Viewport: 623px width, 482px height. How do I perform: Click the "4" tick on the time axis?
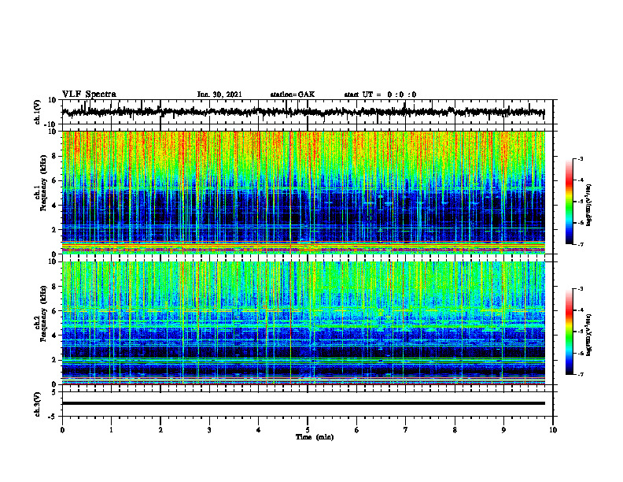point(259,430)
